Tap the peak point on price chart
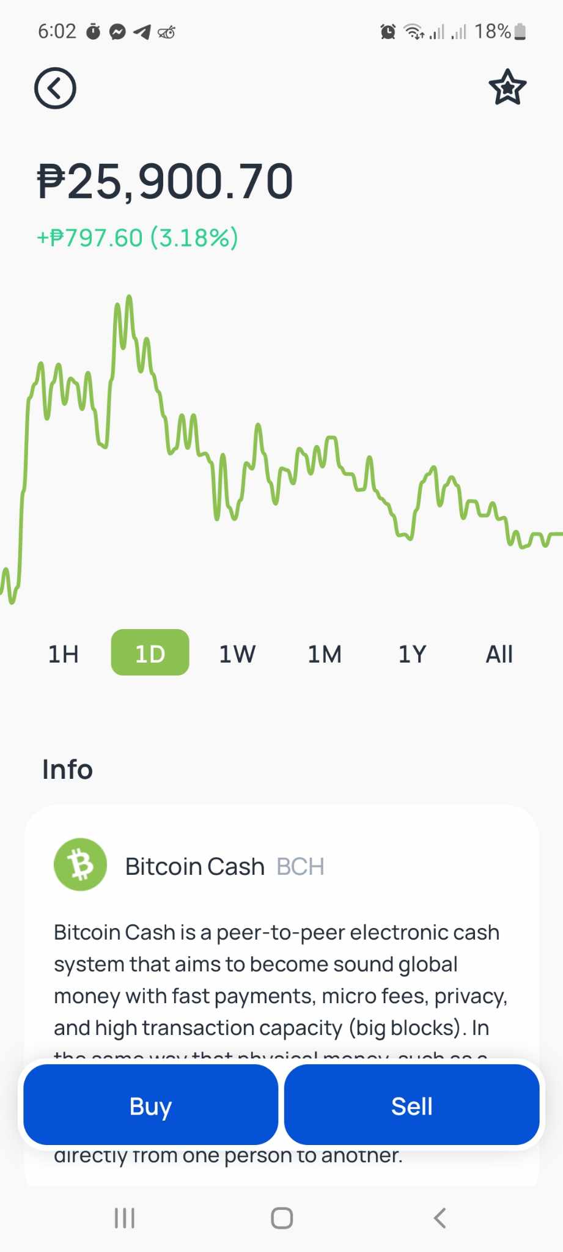 (129, 298)
